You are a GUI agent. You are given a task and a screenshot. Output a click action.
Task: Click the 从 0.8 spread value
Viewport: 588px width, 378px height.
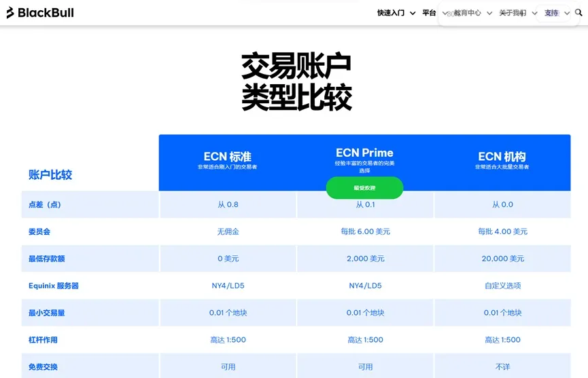(x=228, y=205)
